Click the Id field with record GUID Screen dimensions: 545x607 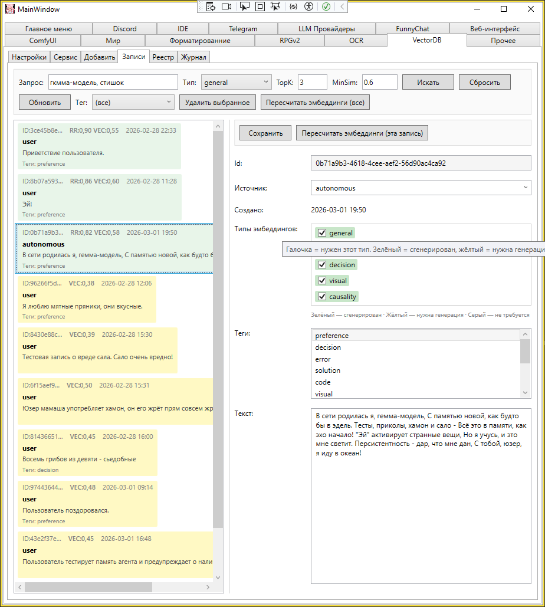point(421,163)
